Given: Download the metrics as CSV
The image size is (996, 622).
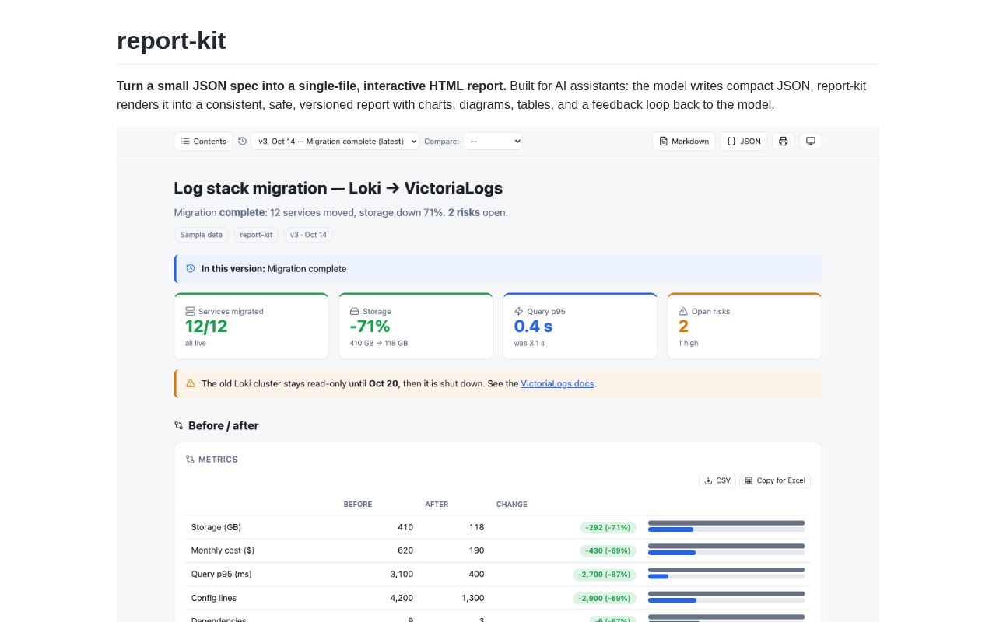Looking at the screenshot, I should pos(717,480).
